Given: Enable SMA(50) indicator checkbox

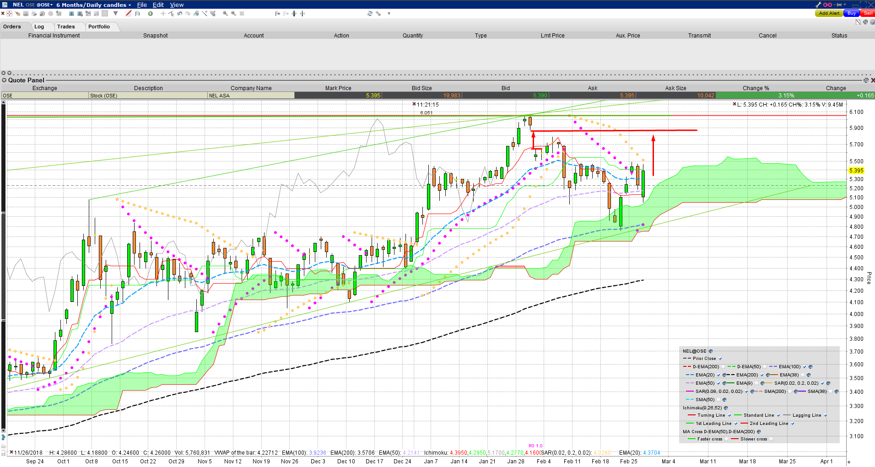Looking at the screenshot, I should click(x=718, y=400).
